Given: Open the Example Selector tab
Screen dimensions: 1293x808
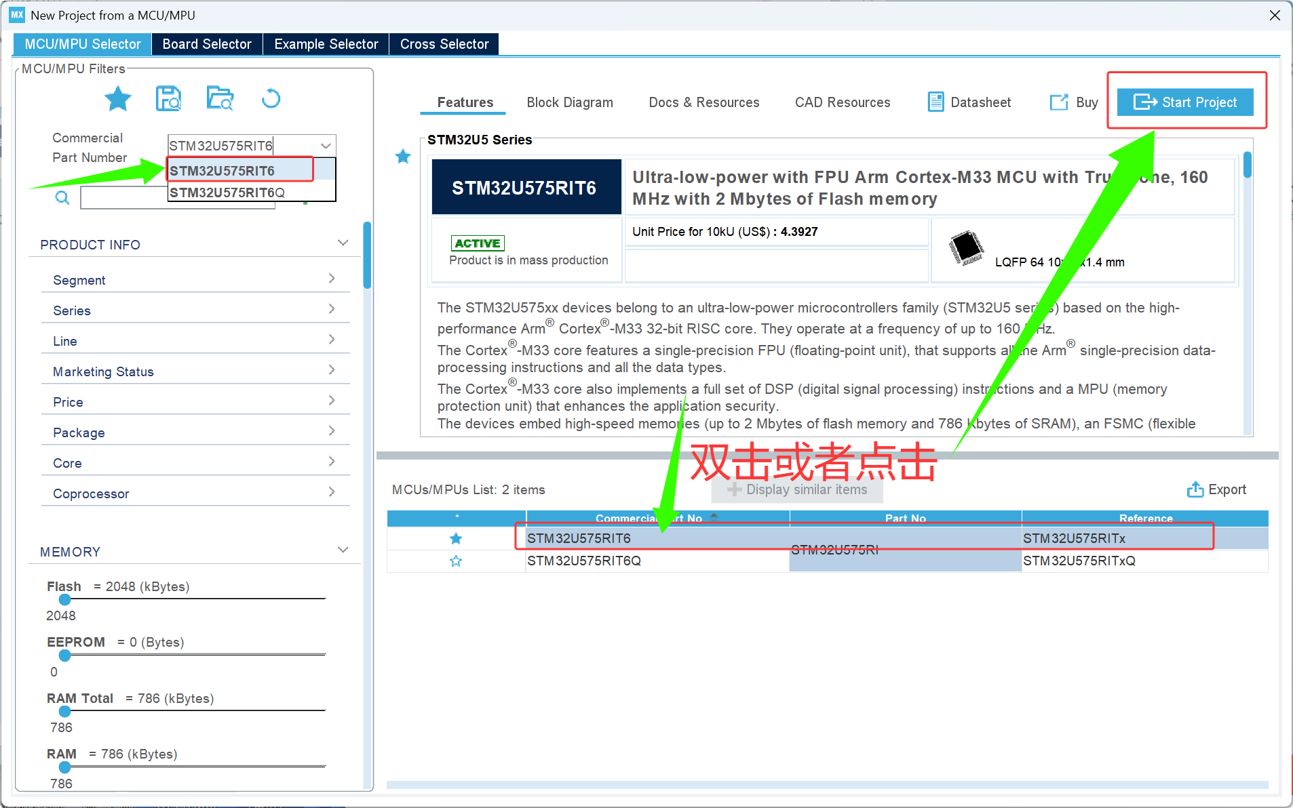Looking at the screenshot, I should click(326, 44).
